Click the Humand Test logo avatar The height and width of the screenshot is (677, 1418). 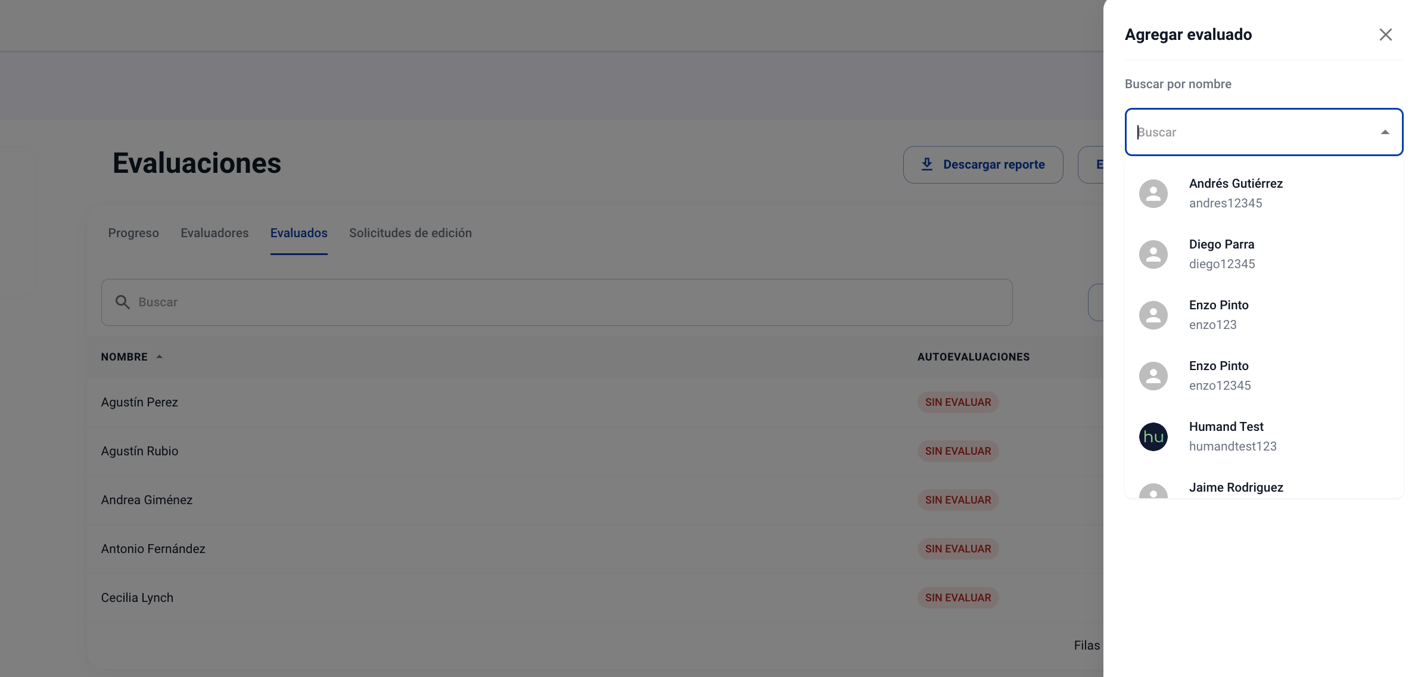(1153, 437)
